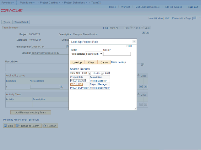Click Schedule column header in Availability dates
Image resolution: width=201 pixels, height=150 pixels.
[x=11, y=81]
